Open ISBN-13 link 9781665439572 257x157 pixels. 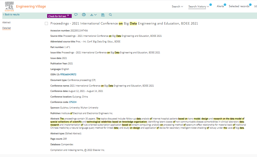68,75
